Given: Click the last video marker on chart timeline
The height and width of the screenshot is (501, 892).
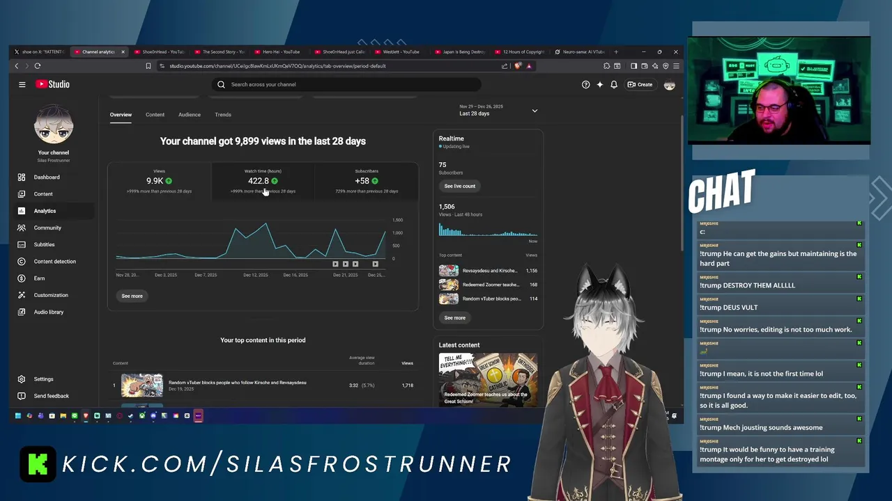Looking at the screenshot, I should [x=376, y=264].
